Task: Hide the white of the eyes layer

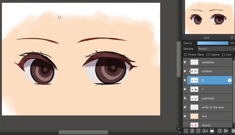Action: 185,107
